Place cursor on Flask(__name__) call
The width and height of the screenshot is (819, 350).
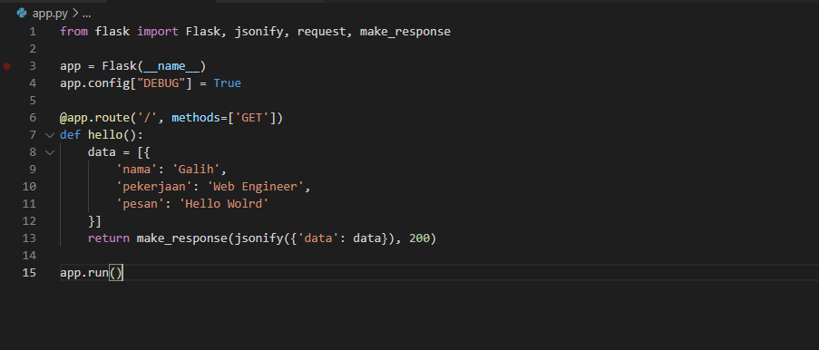coord(154,66)
